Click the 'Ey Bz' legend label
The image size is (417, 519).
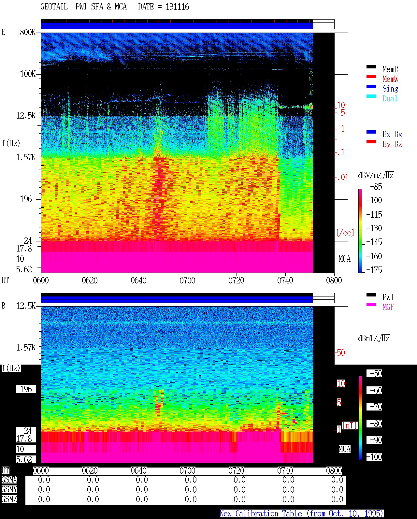(x=392, y=144)
